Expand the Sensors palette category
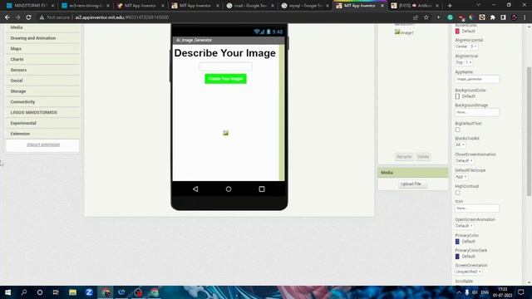The width and height of the screenshot is (532, 299). pos(42,70)
